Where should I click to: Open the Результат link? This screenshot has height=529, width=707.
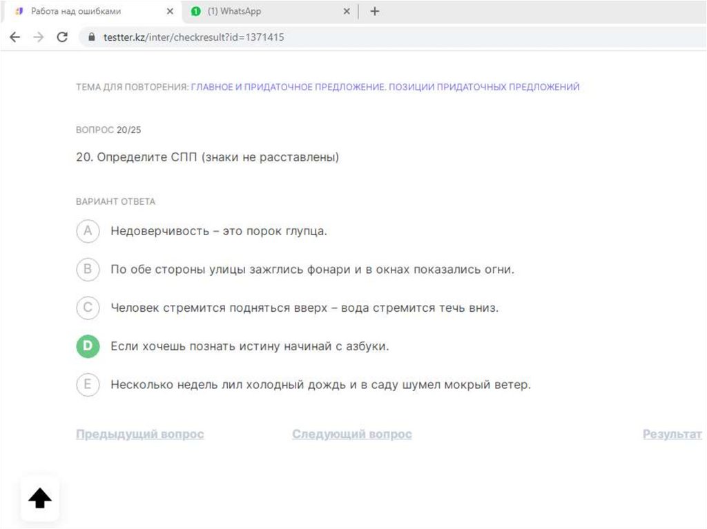672,434
